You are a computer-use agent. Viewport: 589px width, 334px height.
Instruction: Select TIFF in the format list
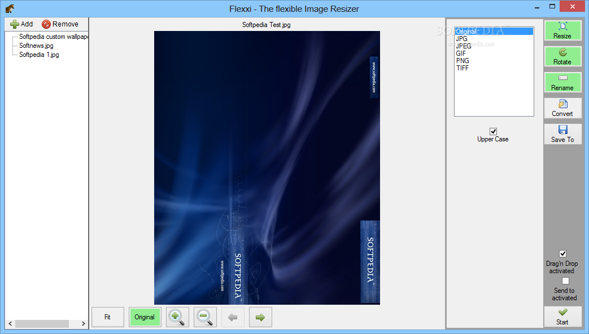point(494,68)
